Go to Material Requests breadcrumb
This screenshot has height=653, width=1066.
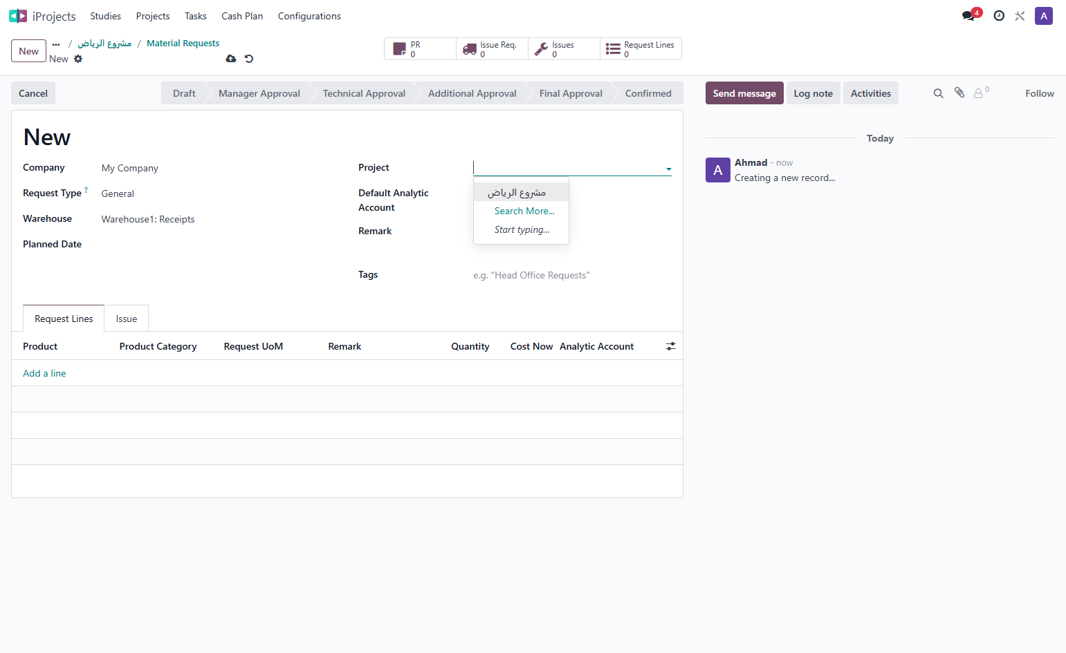tap(183, 43)
